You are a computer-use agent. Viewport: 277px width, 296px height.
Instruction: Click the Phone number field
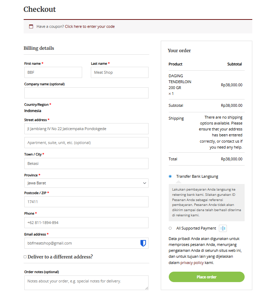pos(86,223)
